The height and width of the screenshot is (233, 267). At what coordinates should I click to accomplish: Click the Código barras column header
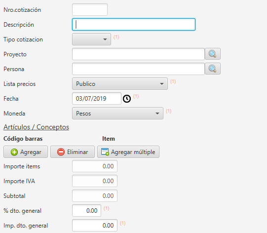tap(23, 139)
